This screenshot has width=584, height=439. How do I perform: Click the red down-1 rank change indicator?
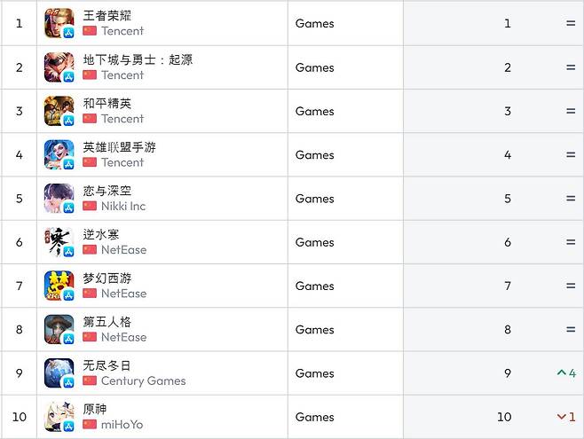[x=566, y=417]
